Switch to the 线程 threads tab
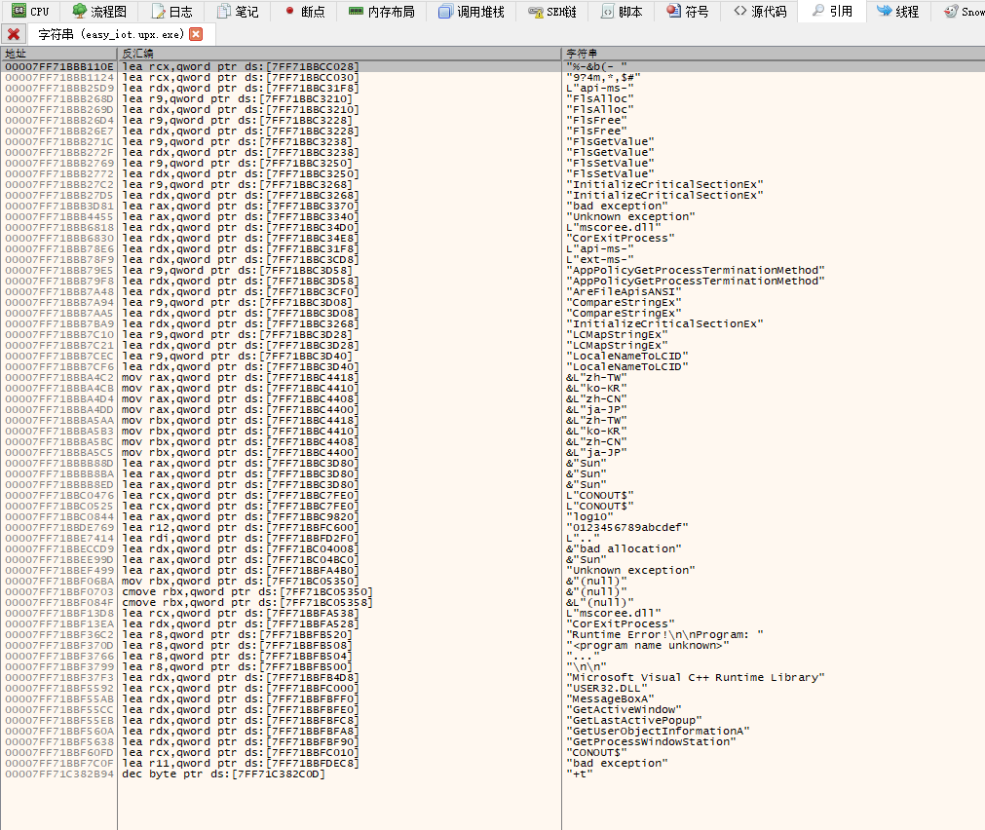Viewport: 985px width, 830px height. point(897,12)
